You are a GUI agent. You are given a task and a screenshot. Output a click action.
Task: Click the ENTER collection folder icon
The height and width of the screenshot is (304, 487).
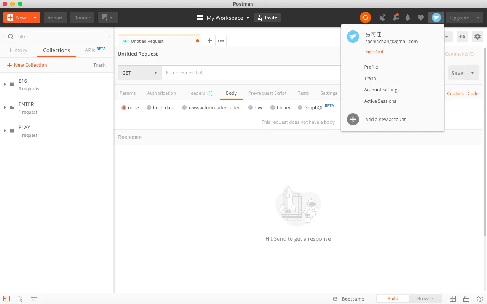[12, 107]
